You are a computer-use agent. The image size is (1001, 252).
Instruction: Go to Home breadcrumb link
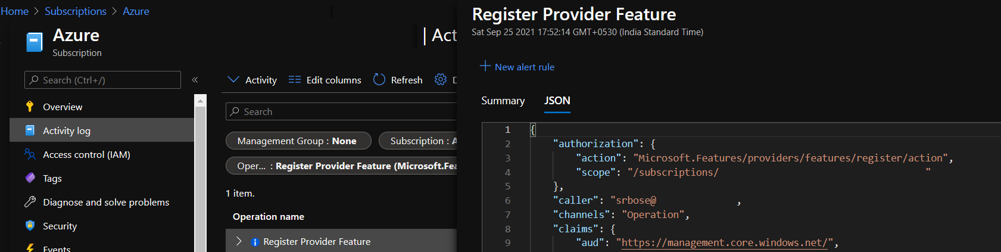click(x=15, y=11)
